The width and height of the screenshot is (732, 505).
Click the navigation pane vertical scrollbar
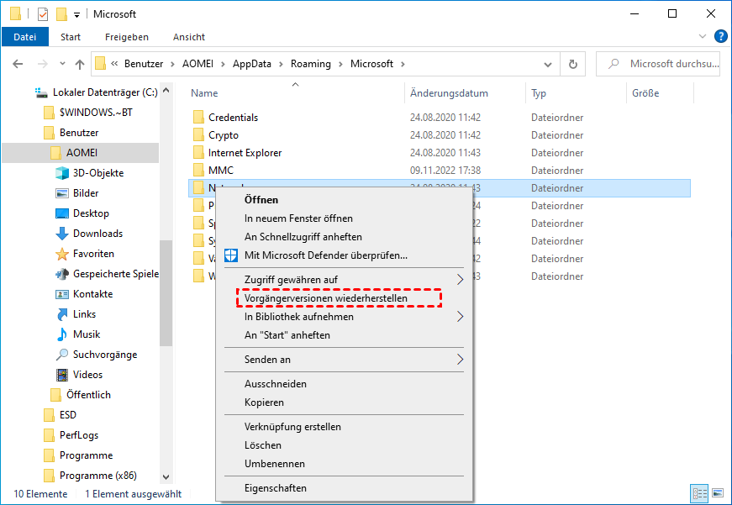pos(166,294)
